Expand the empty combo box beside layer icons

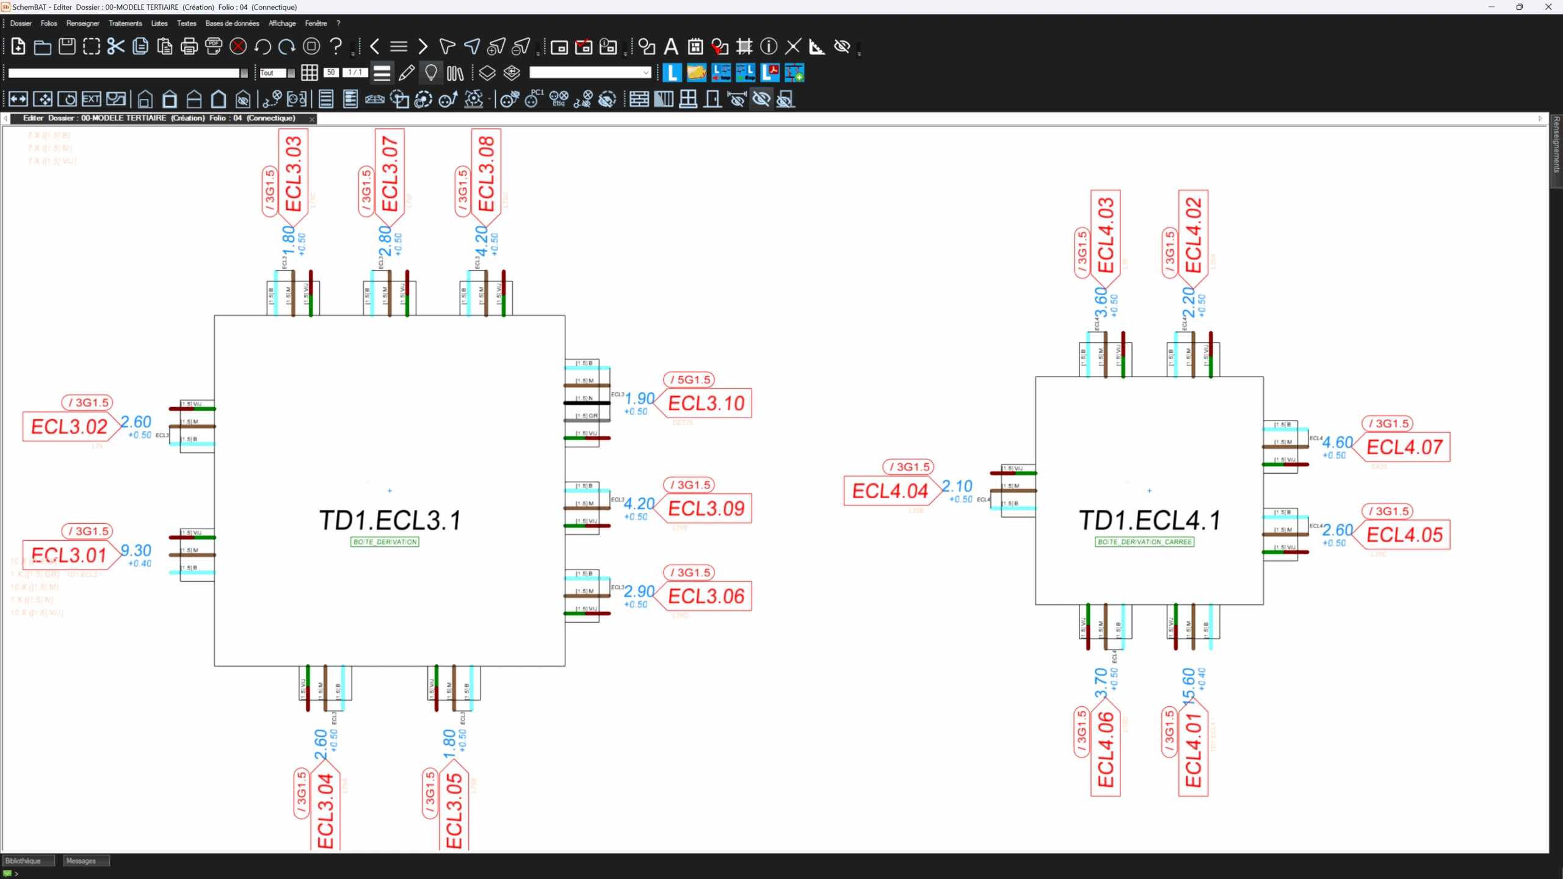pos(646,73)
